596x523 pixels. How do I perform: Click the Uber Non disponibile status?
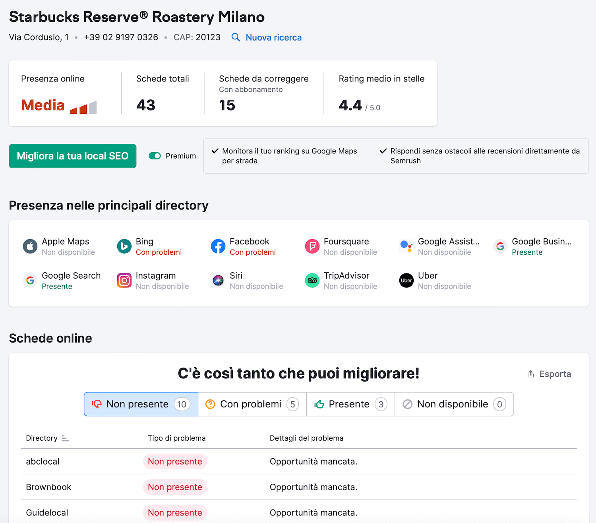[x=445, y=287]
